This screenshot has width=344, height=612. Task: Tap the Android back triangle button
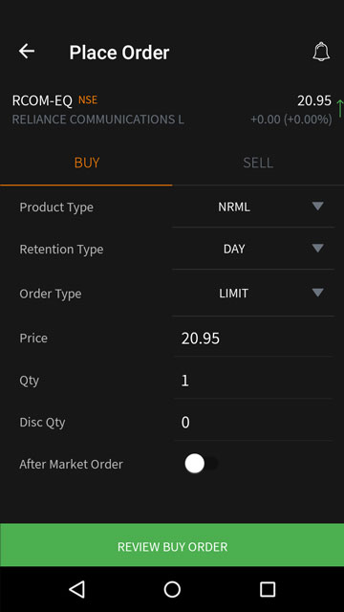(76, 589)
